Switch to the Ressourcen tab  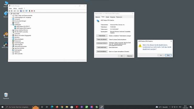[119, 17]
